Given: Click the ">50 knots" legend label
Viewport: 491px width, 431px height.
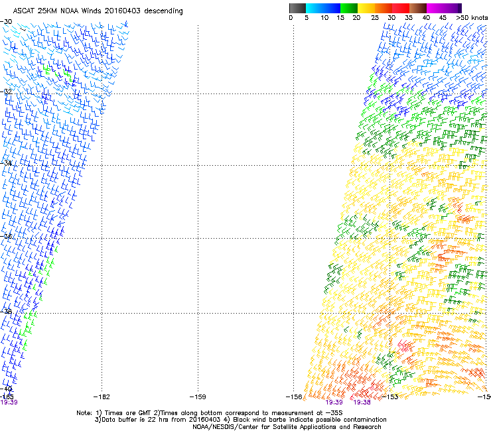Looking at the screenshot, I should pyautogui.click(x=472, y=18).
